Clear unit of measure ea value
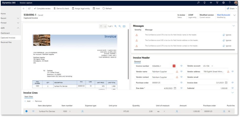Image resolution: width=240 pixels, height=117 pixels. (x=164, y=111)
